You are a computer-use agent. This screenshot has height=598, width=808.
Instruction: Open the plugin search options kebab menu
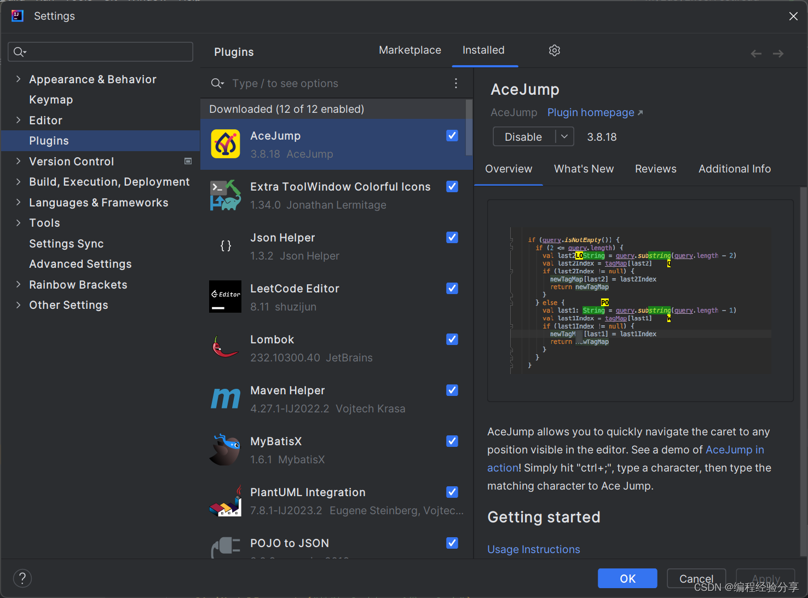click(456, 83)
